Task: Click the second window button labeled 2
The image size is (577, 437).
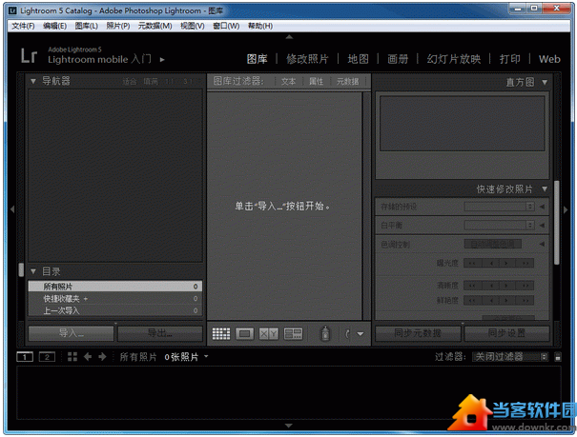Action: point(47,357)
